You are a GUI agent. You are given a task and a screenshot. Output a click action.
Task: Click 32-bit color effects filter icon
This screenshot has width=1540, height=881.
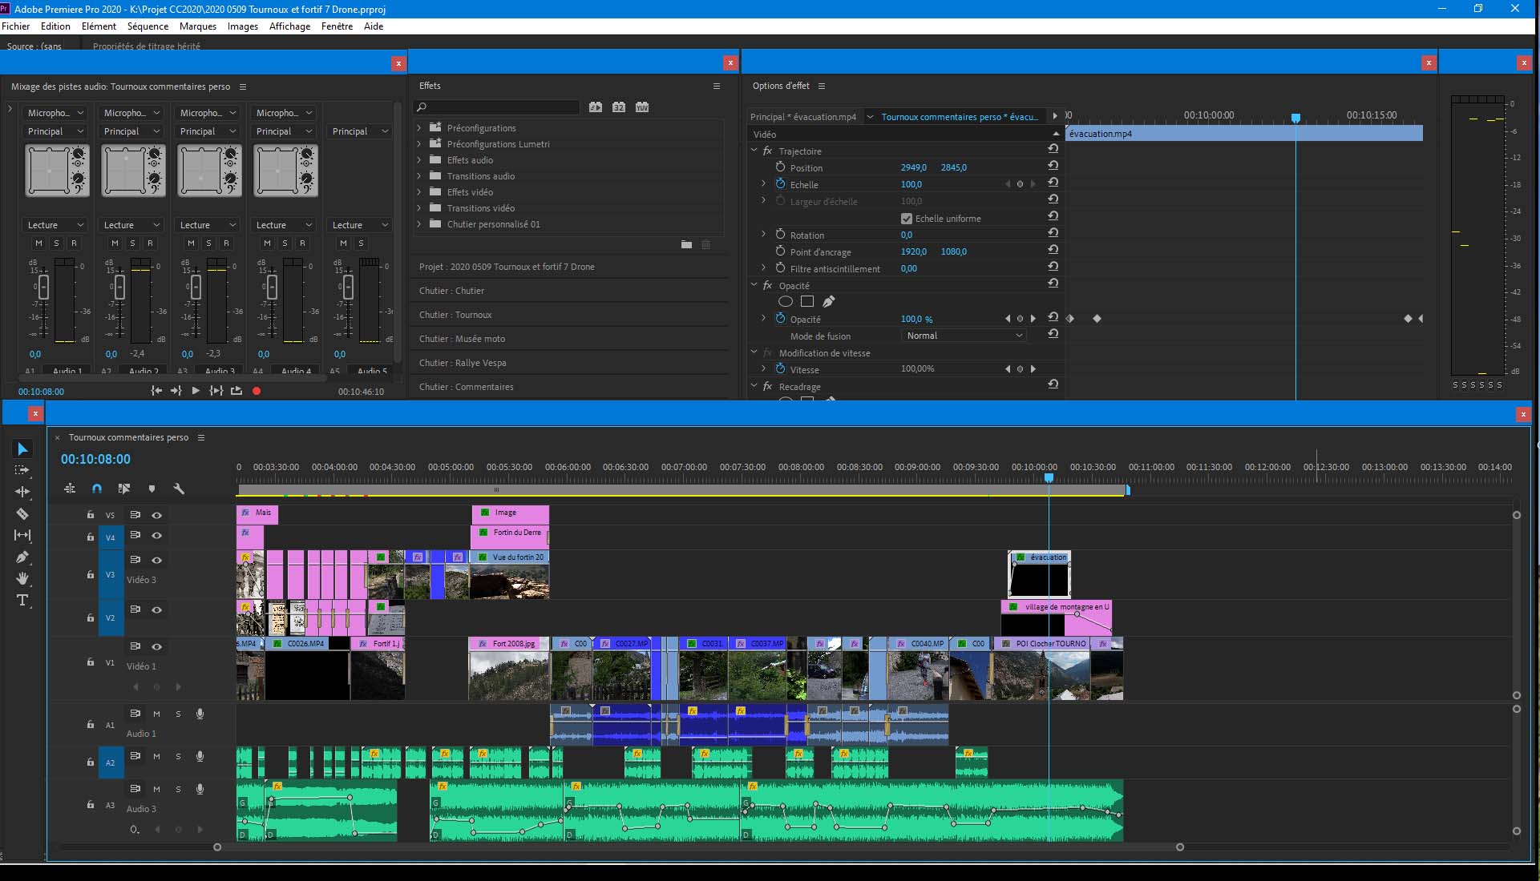[619, 107]
